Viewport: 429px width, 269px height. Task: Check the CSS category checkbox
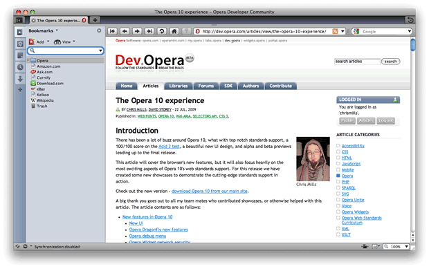coord(338,151)
